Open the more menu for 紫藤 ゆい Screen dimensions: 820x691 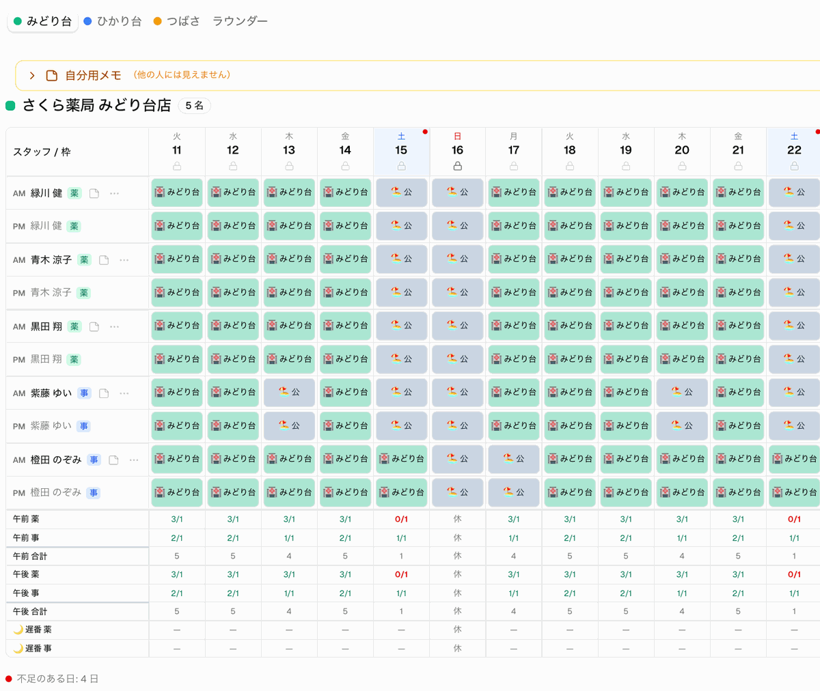(124, 393)
